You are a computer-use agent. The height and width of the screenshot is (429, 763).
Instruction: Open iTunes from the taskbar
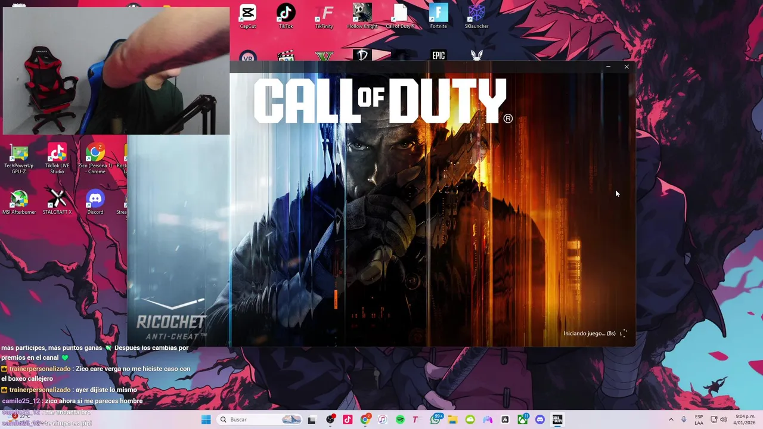(x=383, y=419)
